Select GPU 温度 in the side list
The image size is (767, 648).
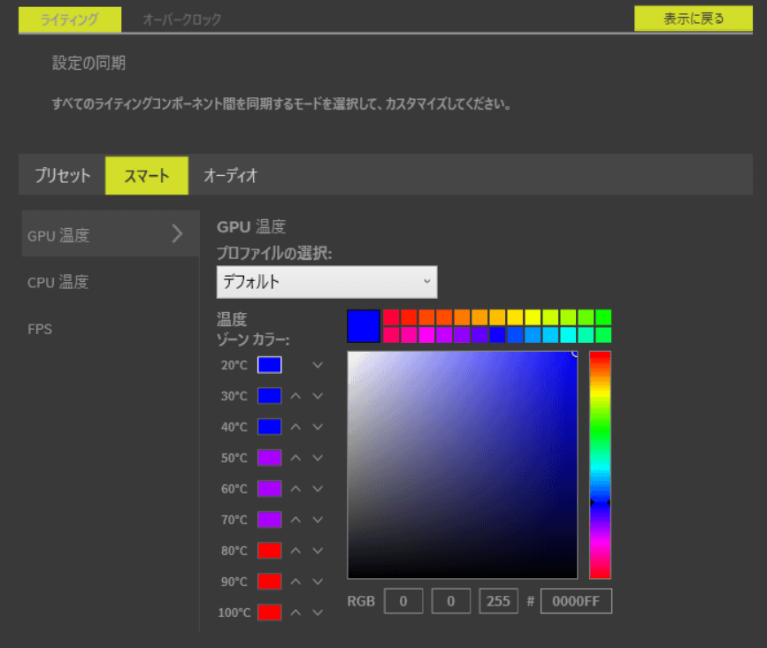[111, 234]
